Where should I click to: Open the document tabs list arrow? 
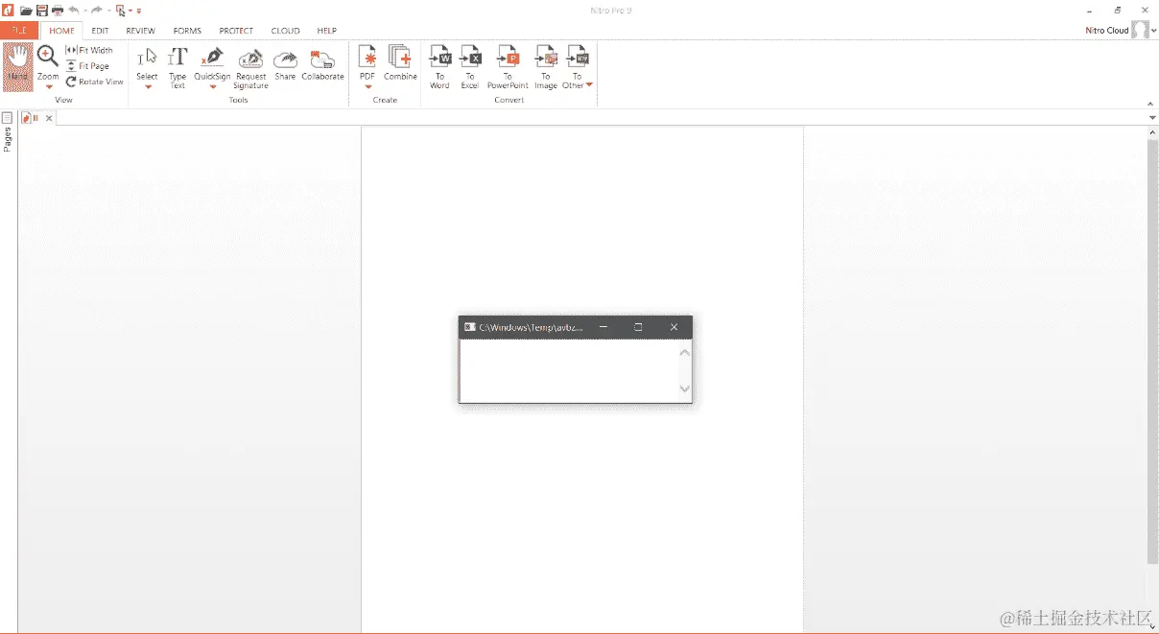[1152, 118]
